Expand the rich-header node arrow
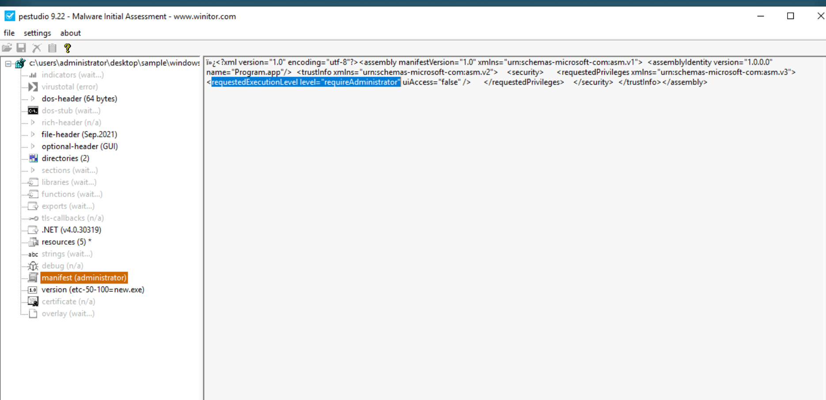The height and width of the screenshot is (400, 826). click(x=33, y=122)
